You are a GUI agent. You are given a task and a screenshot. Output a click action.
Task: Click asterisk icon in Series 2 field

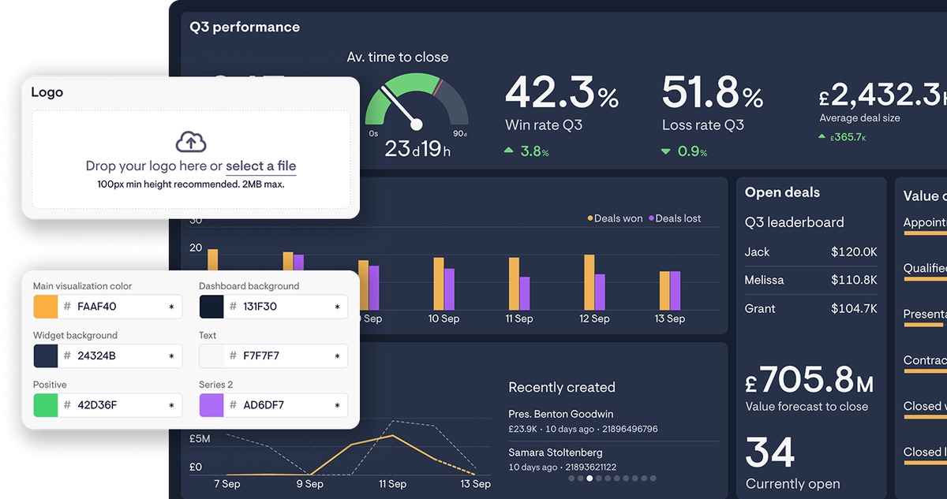(x=338, y=405)
